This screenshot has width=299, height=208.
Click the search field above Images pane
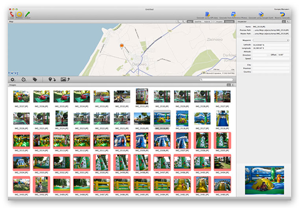tap(216, 79)
